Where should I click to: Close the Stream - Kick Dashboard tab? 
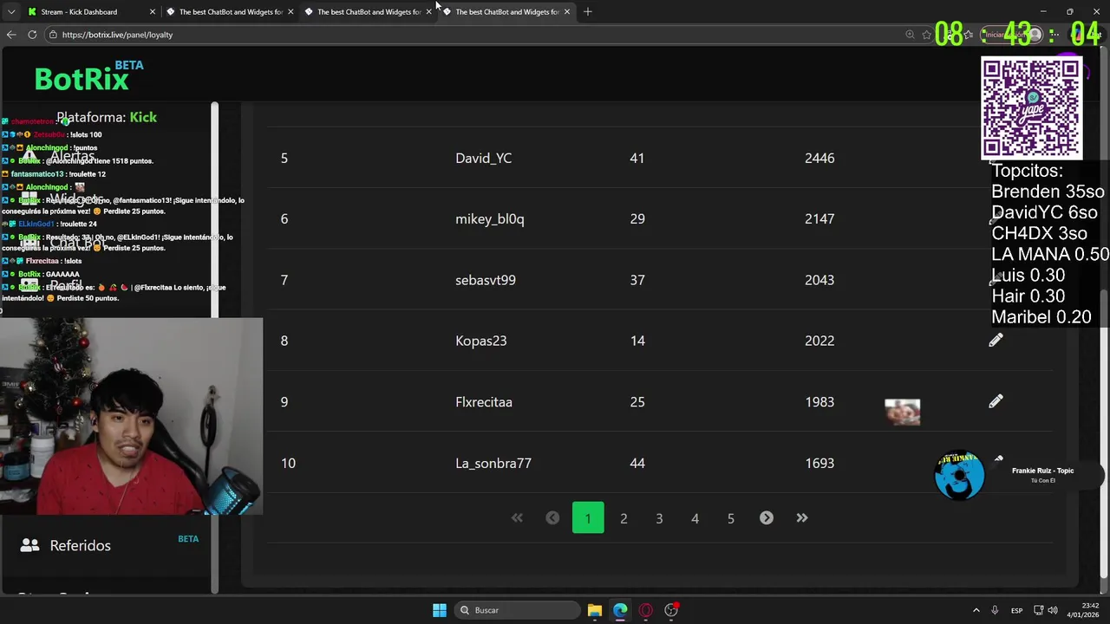pos(153,11)
